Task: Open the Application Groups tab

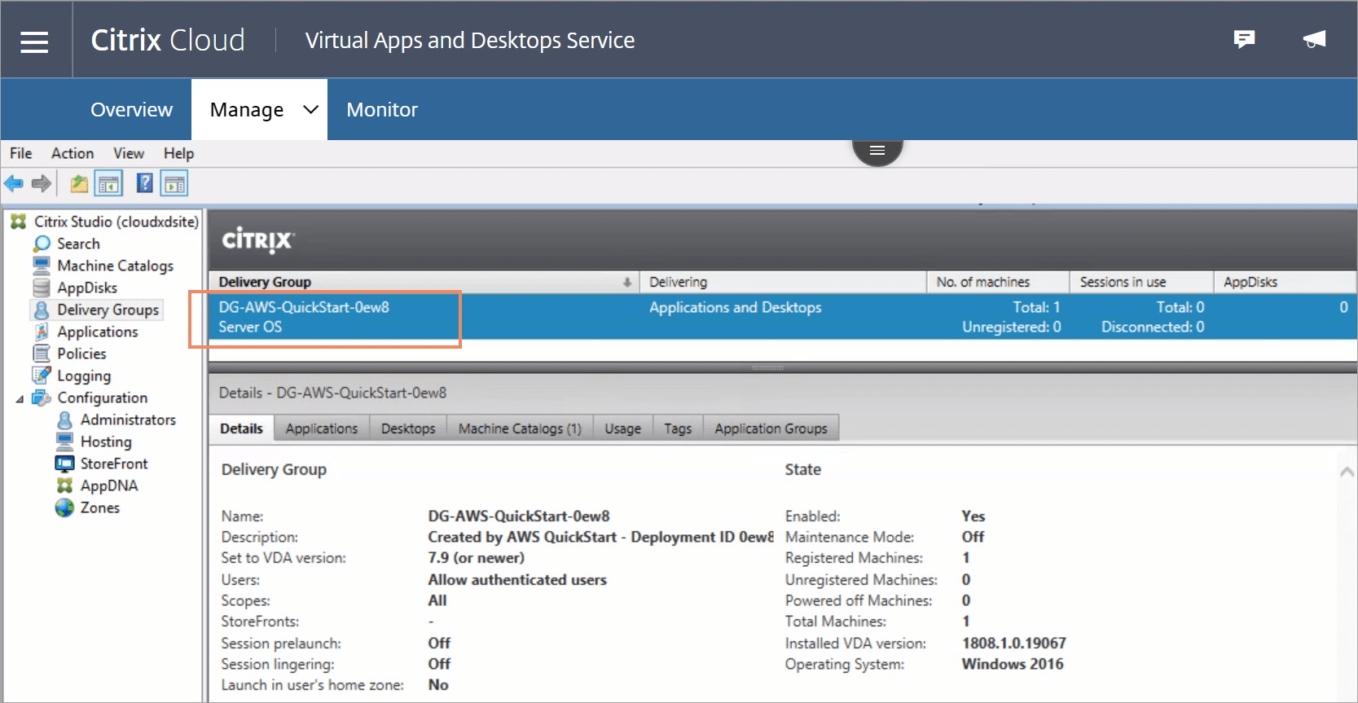Action: (771, 428)
